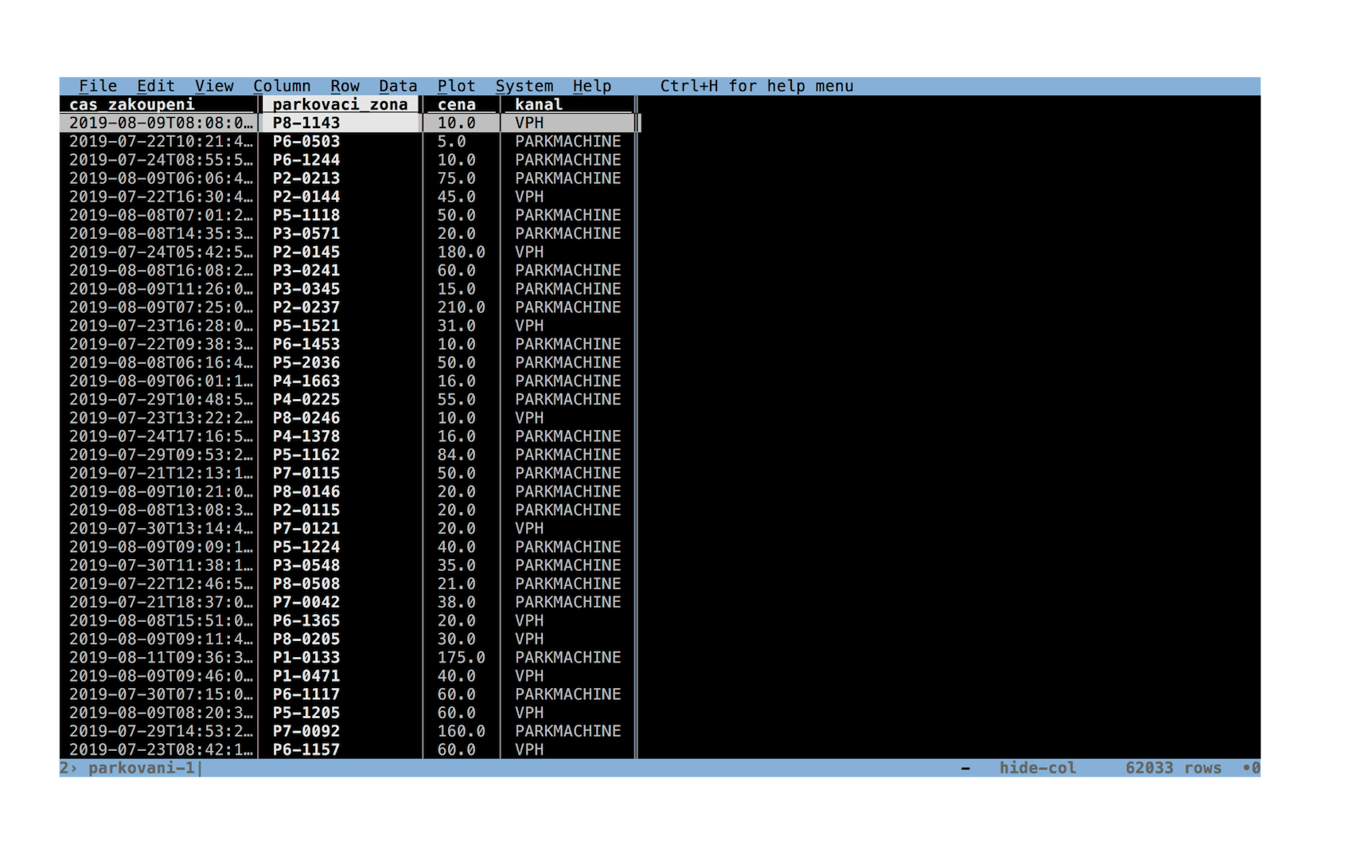Select cell P2-0237
This screenshot has width=1345, height=860.
(x=306, y=307)
